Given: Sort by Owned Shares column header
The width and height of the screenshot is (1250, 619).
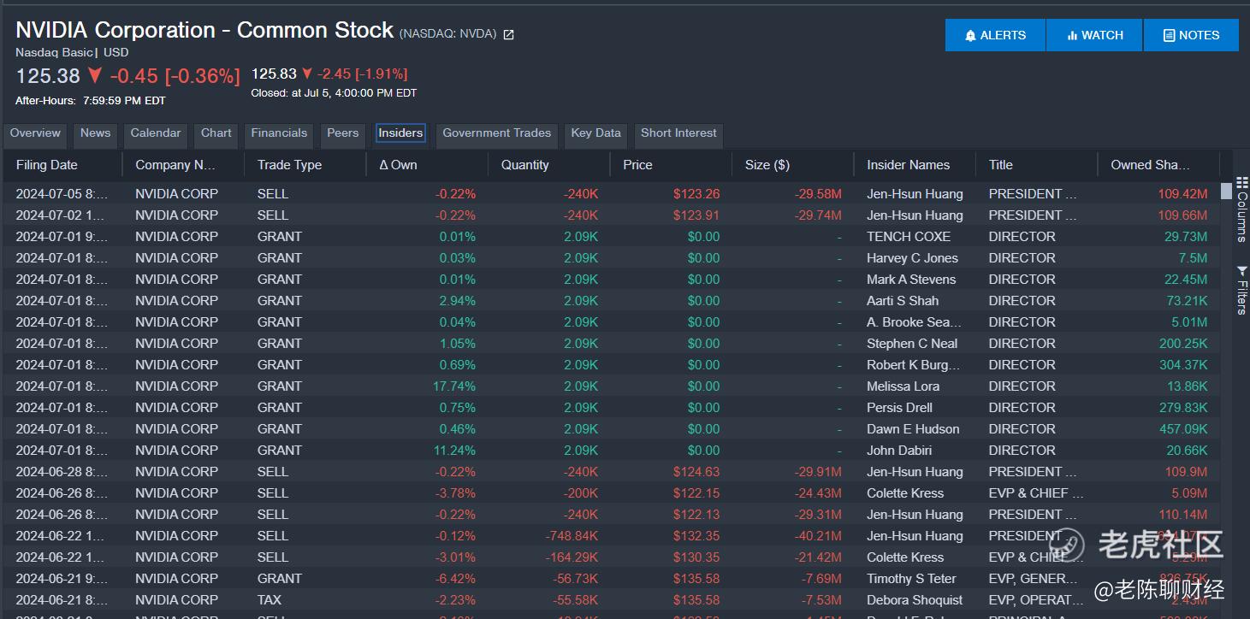Looking at the screenshot, I should 1158,165.
